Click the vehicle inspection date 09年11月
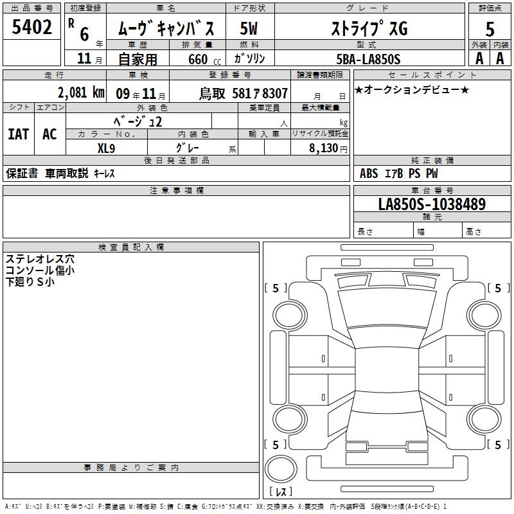The width and height of the screenshot is (514, 514). pos(141,94)
